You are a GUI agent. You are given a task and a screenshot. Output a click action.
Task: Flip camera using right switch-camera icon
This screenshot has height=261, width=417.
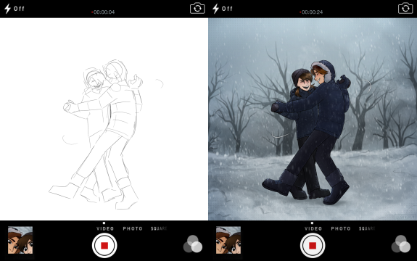[405, 9]
